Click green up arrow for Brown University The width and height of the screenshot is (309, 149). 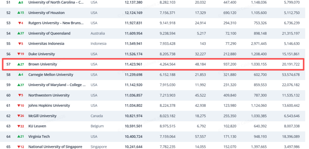point(19,64)
